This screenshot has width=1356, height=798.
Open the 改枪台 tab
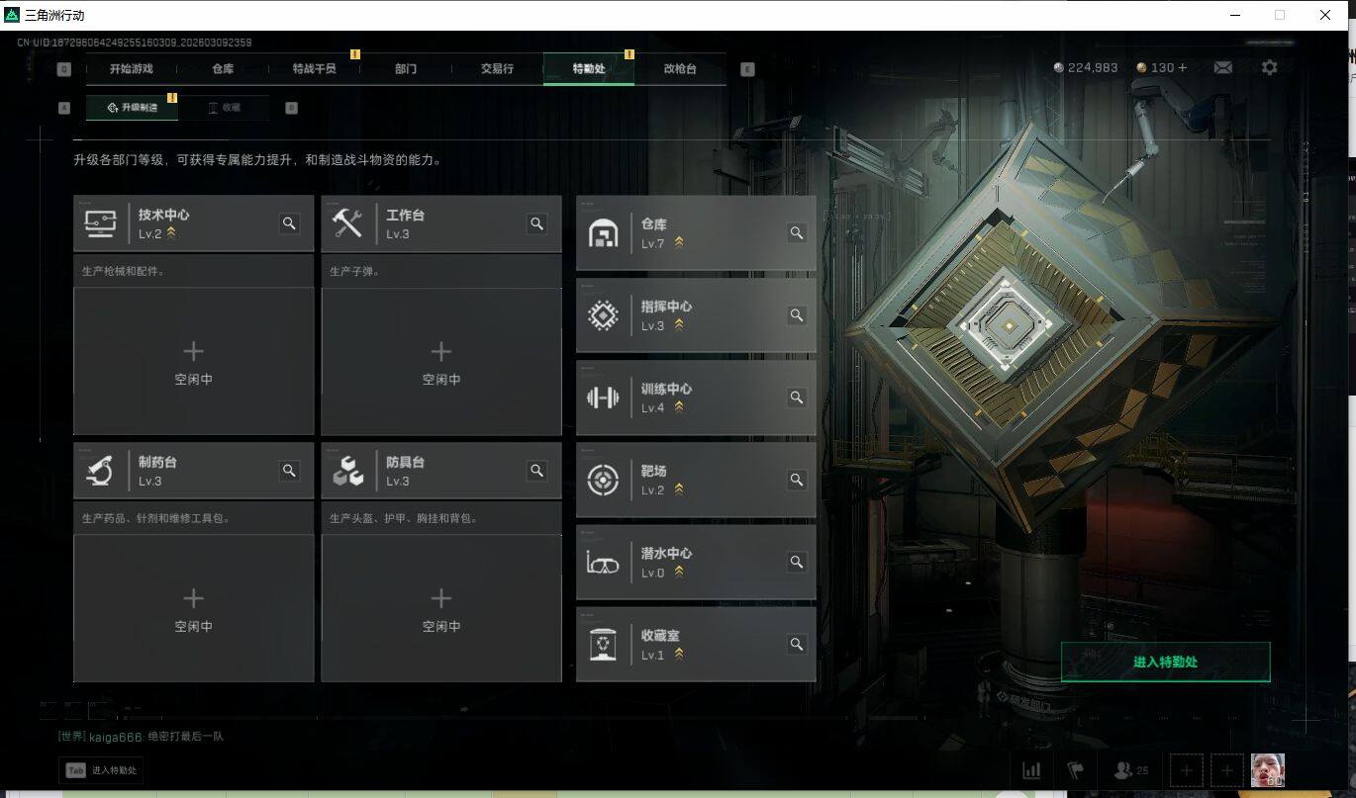(680, 69)
